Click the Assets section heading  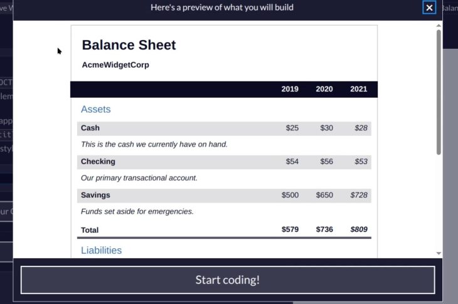[x=95, y=109]
